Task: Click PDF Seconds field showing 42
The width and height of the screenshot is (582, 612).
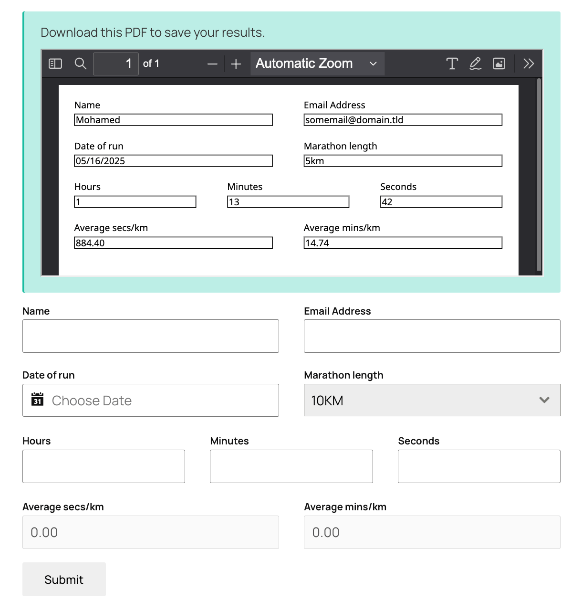Action: pos(441,202)
